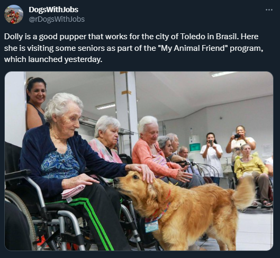Click the senior in the pink floral top
Image resolution: width=280 pixels, height=258 pixels.
click(107, 139)
